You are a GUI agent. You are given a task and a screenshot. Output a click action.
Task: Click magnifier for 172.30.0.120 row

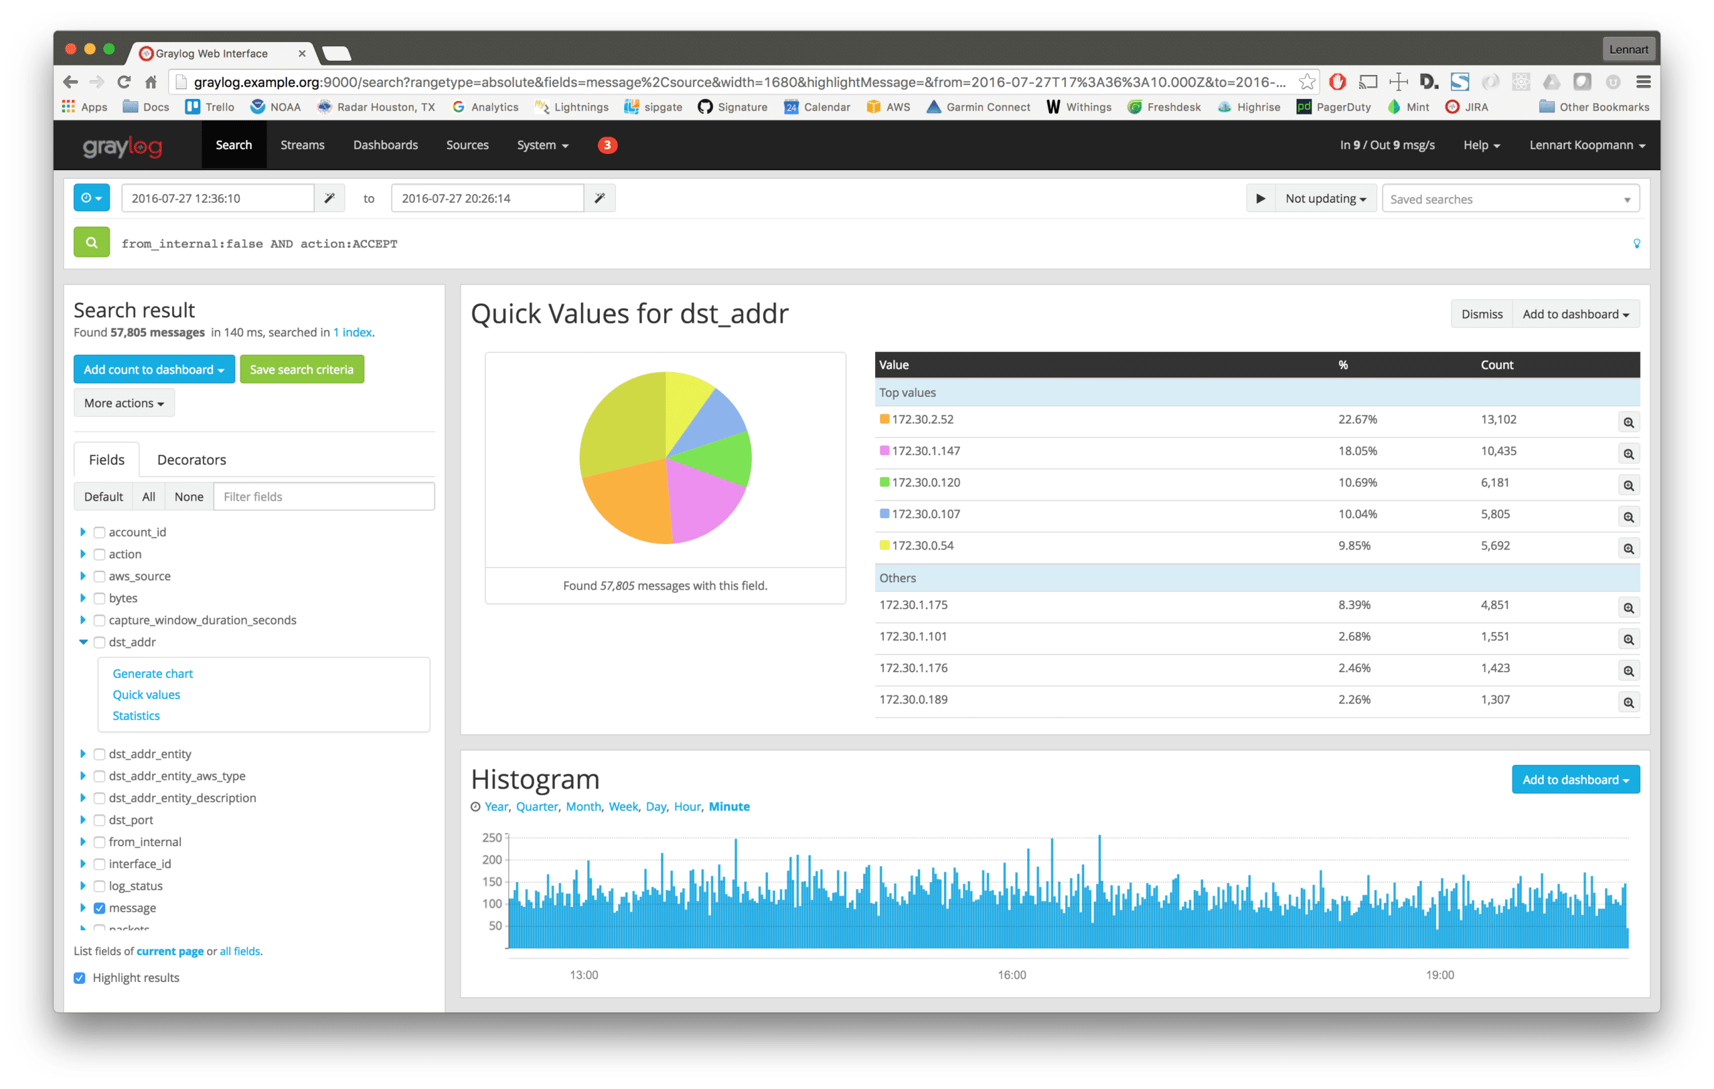pyautogui.click(x=1628, y=485)
